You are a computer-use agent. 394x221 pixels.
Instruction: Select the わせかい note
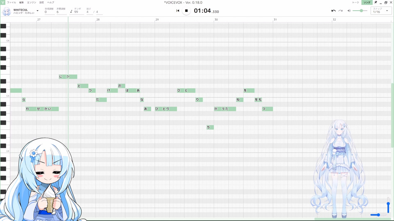coord(42,109)
